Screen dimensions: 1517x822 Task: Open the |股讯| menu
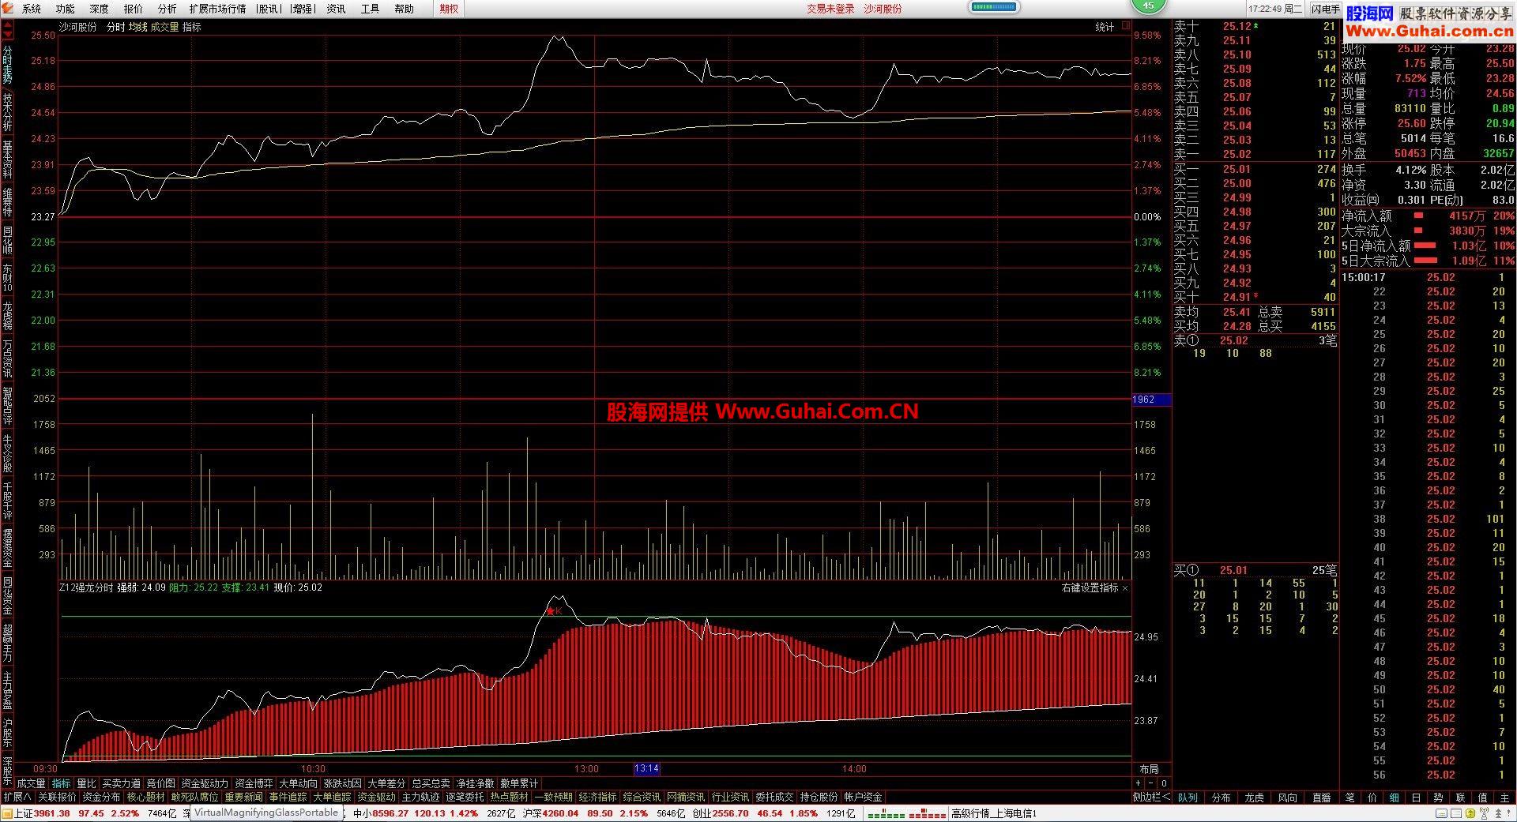point(268,9)
